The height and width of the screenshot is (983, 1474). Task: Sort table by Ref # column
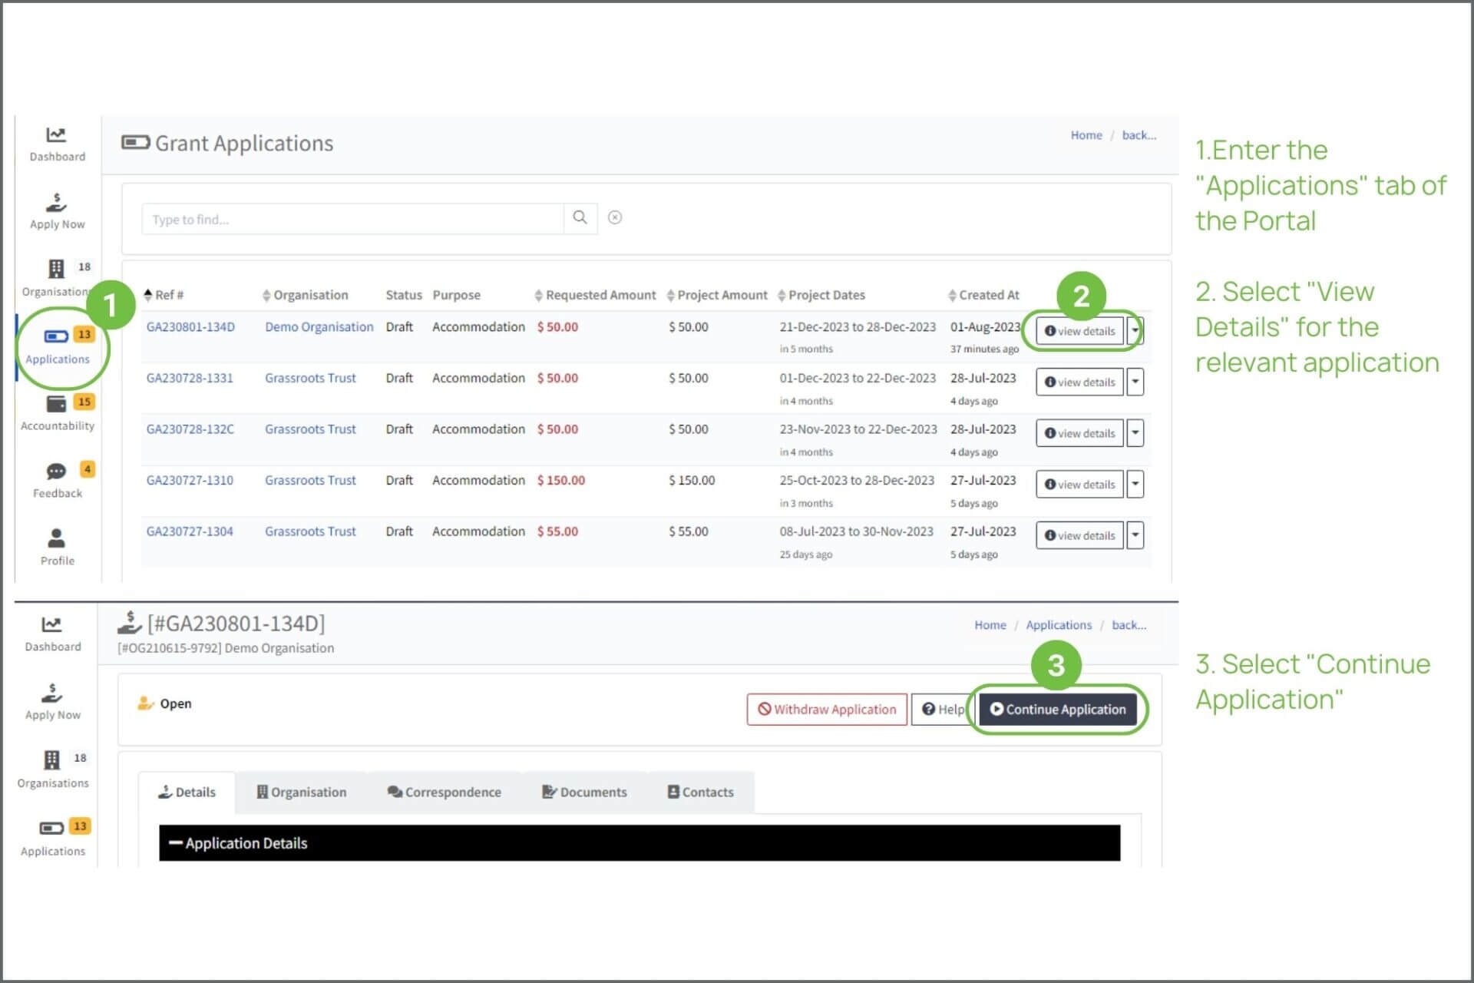(164, 295)
